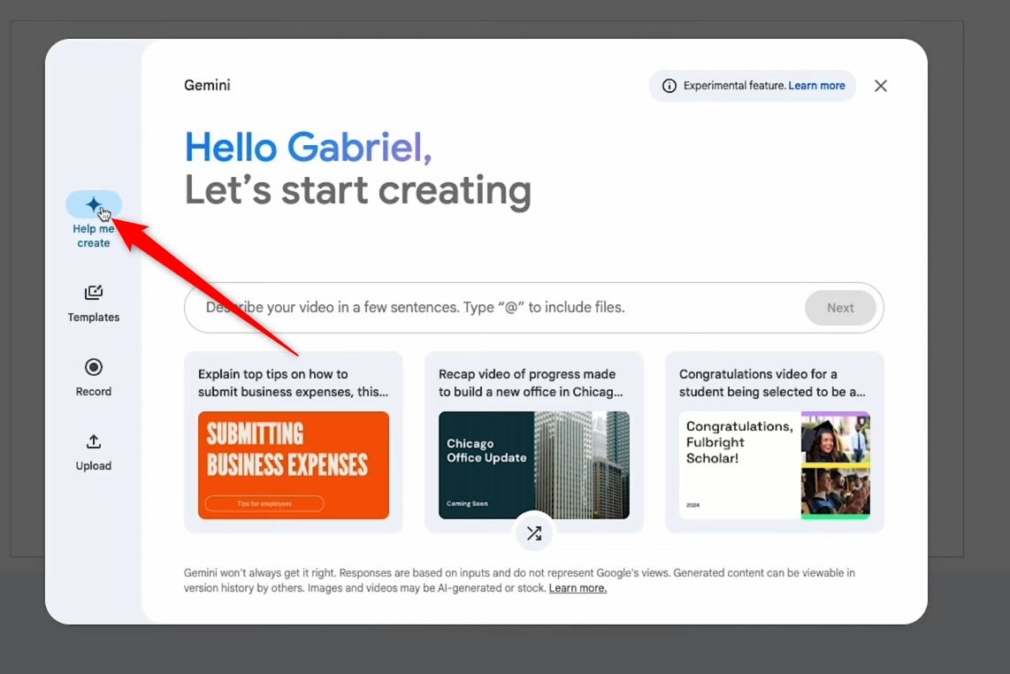
Task: Select the Congratulations Fulbright Scholar thumbnail
Action: (x=774, y=465)
